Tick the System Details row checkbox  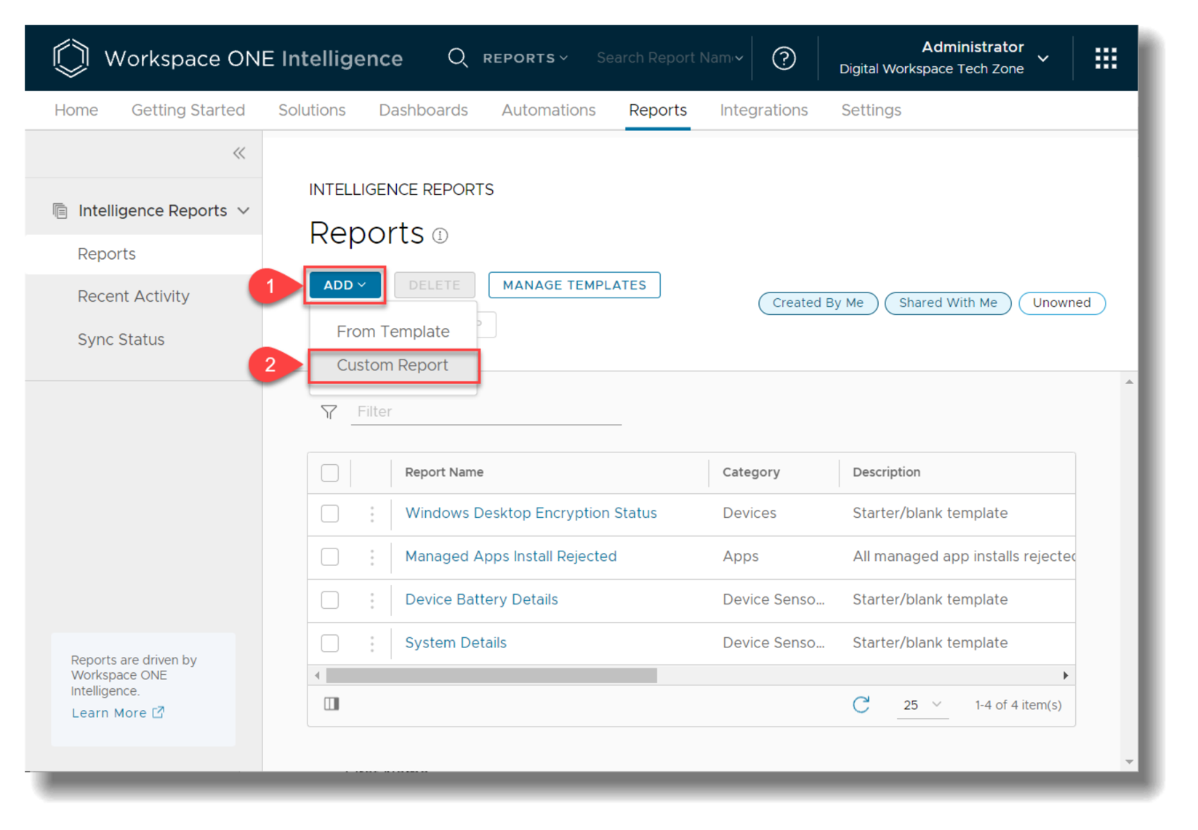(x=330, y=643)
